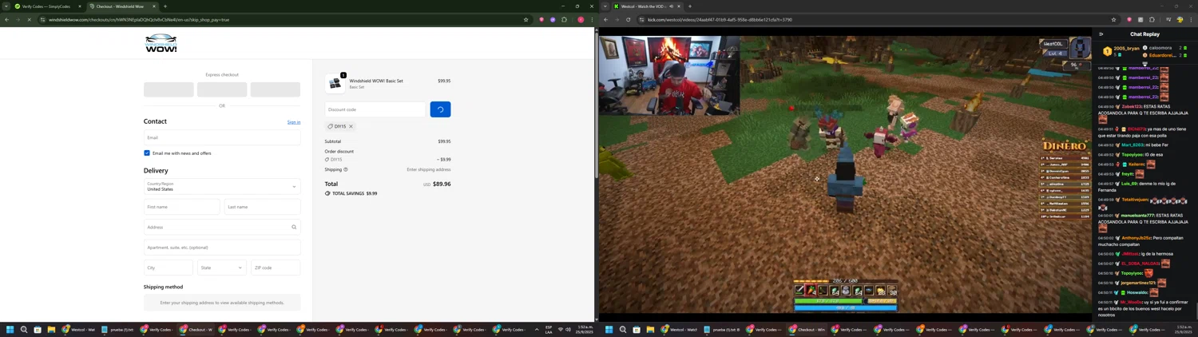1198x337 pixels.
Task: Click the left taskbar clock 1:52 a.m.
Action: tap(585, 330)
